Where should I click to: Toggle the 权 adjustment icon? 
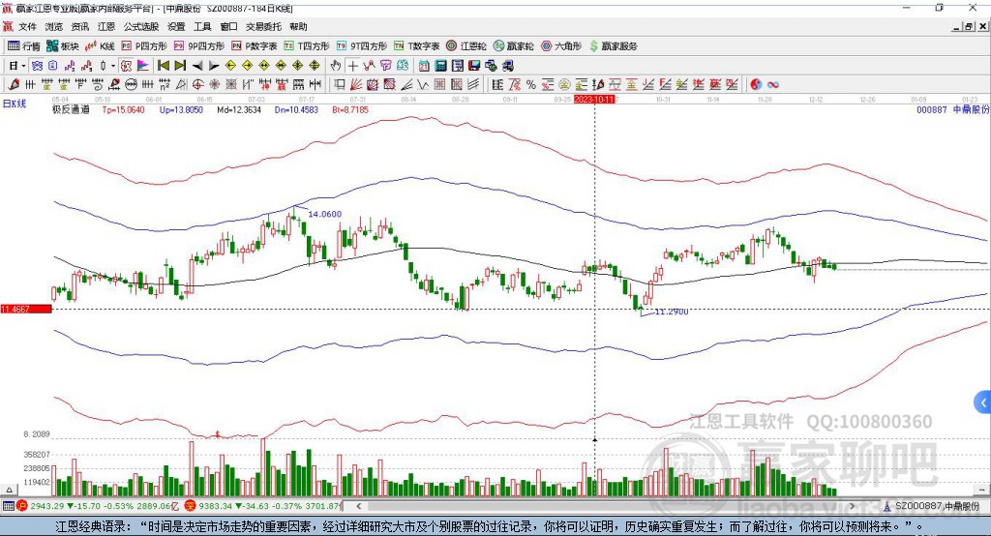click(x=126, y=66)
